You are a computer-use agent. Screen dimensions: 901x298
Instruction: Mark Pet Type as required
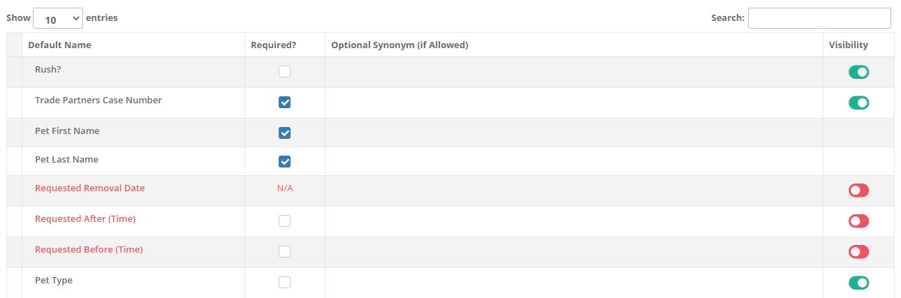click(x=284, y=282)
